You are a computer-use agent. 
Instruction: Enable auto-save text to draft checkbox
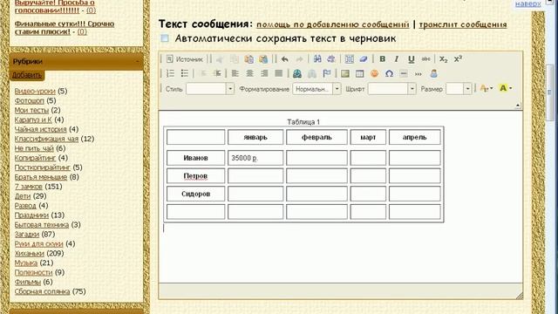(x=165, y=38)
